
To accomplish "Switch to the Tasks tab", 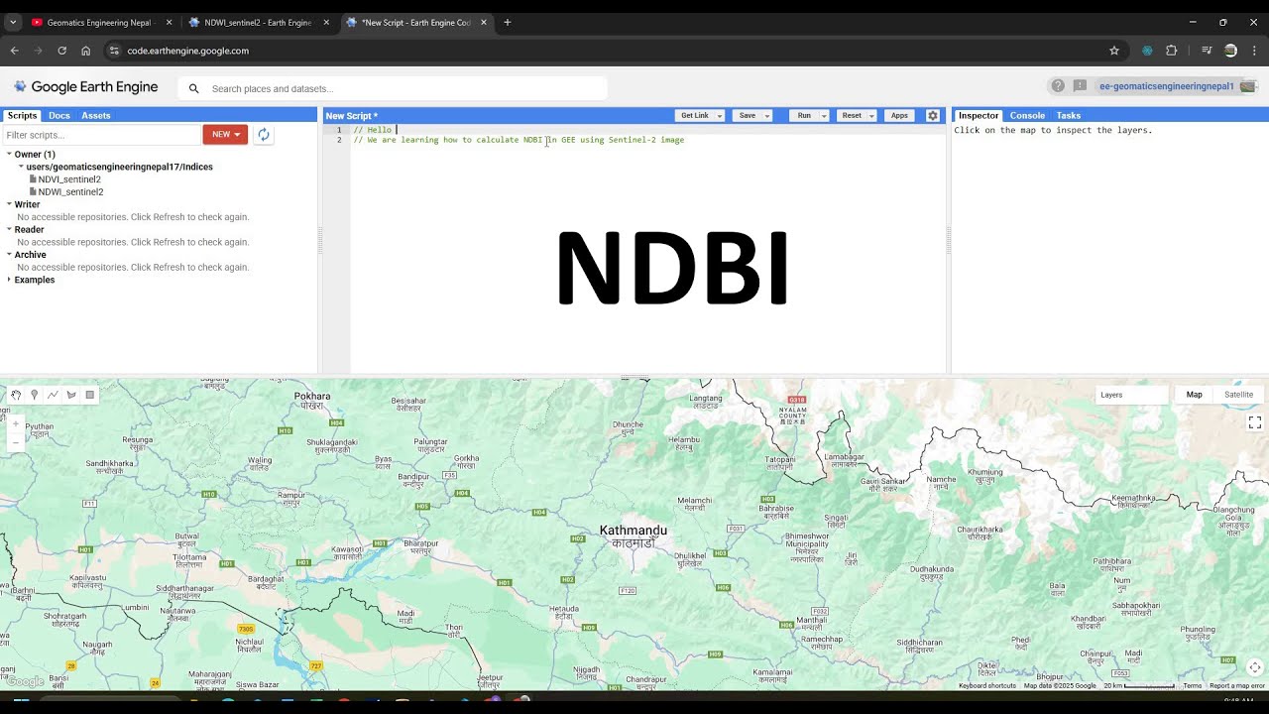I will click(x=1068, y=116).
